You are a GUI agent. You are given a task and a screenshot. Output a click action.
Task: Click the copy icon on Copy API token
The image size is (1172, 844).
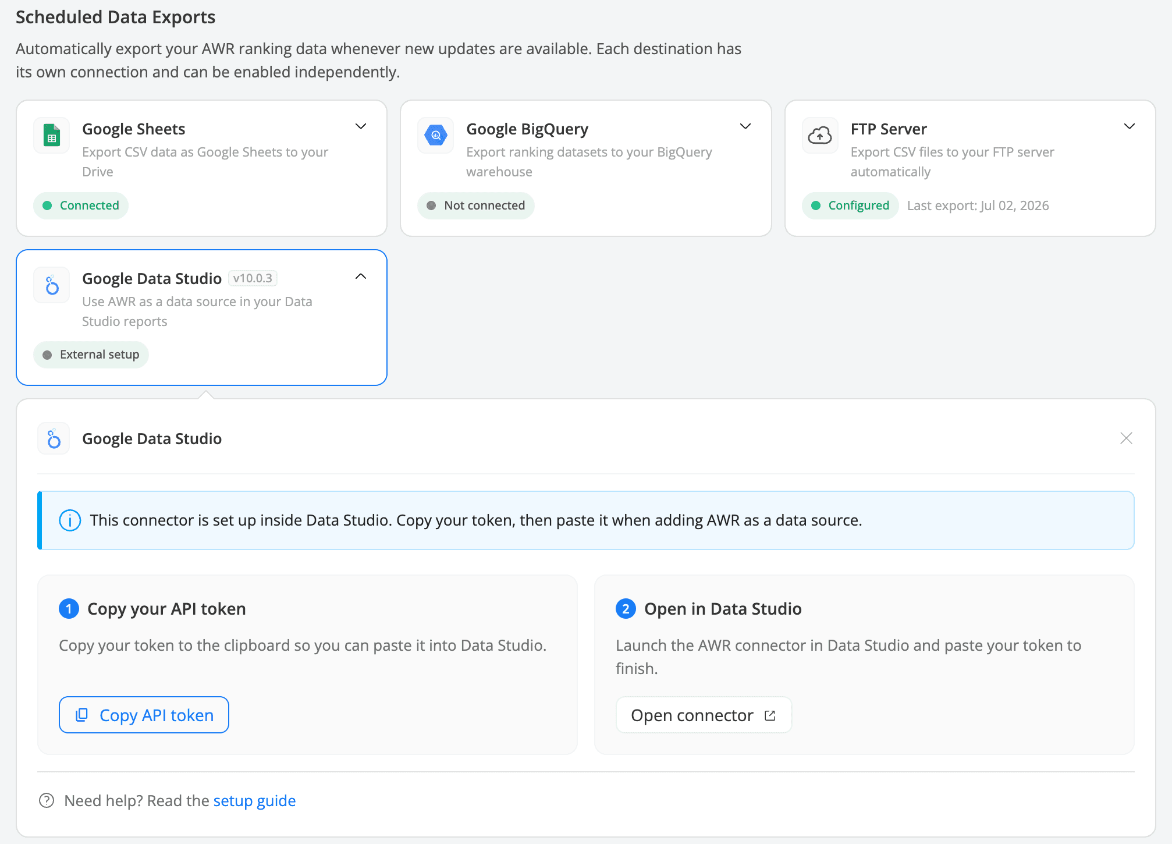[82, 715]
